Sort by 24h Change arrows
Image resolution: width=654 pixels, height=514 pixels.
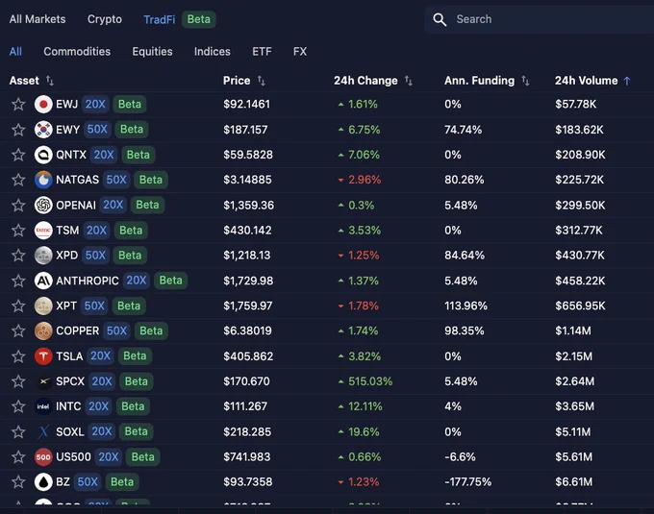point(409,81)
